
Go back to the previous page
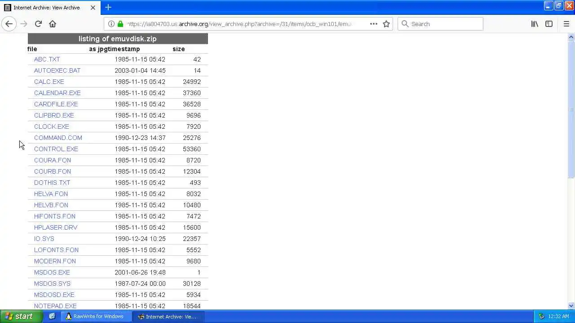pyautogui.click(x=9, y=24)
